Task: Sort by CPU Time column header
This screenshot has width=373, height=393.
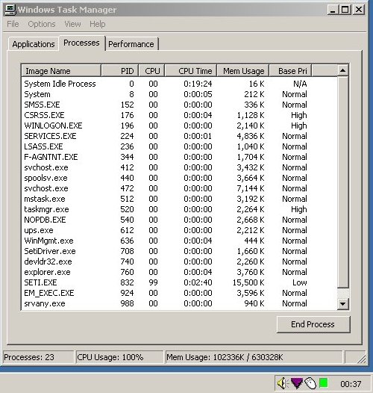Action: coord(191,71)
